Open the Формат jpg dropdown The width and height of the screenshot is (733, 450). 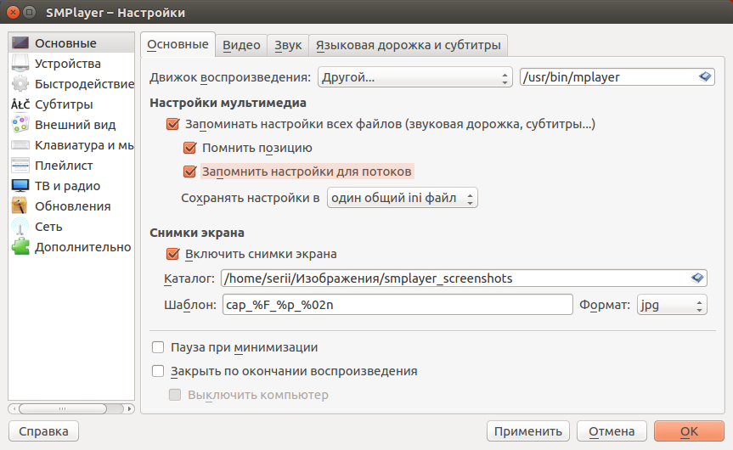[x=672, y=305]
